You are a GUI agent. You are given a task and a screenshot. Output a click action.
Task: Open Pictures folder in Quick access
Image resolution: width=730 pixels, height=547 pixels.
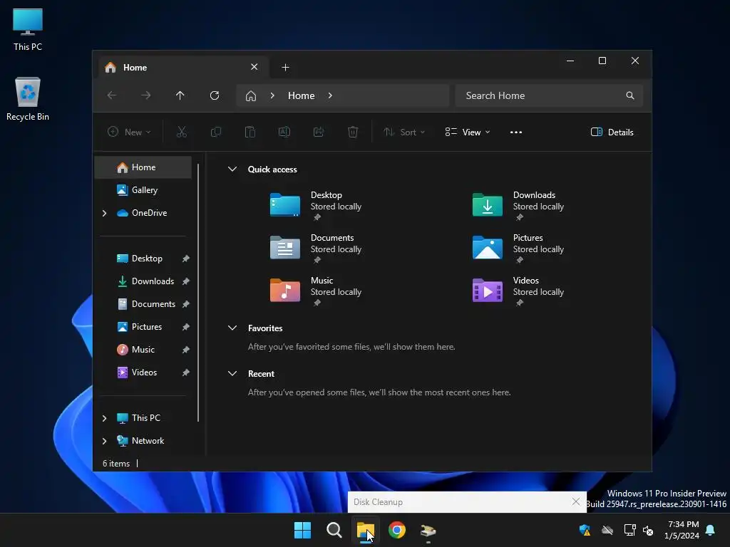tap(519, 248)
